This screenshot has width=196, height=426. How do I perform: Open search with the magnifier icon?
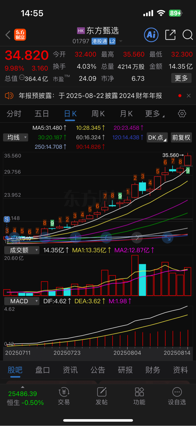click(x=188, y=35)
